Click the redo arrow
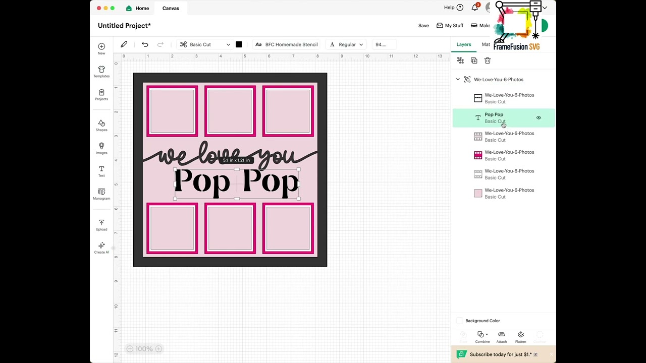Image resolution: width=646 pixels, height=363 pixels. tap(160, 44)
